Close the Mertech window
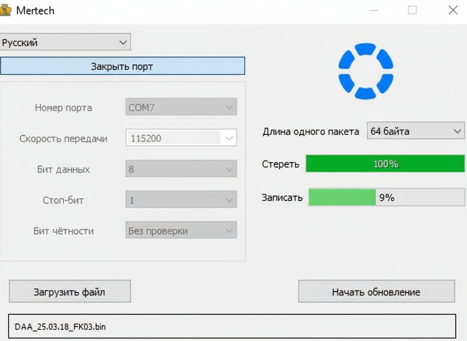The height and width of the screenshot is (341, 467). coord(453,11)
